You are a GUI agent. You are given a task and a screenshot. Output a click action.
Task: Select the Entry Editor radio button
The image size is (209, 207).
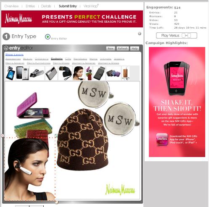[x=48, y=37]
